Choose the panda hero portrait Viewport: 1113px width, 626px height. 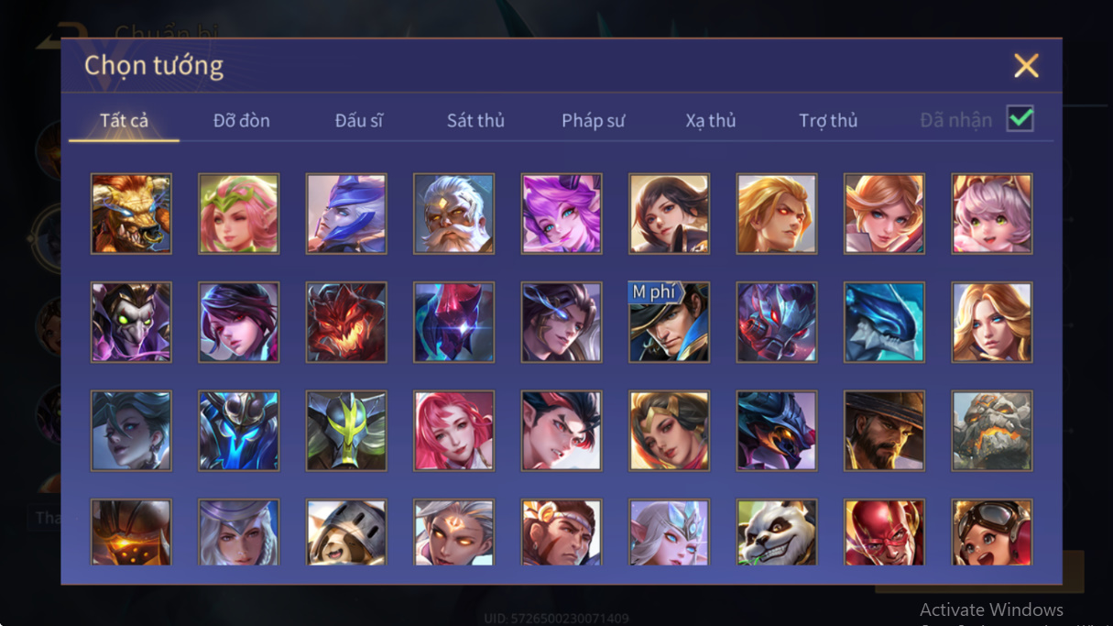click(777, 533)
